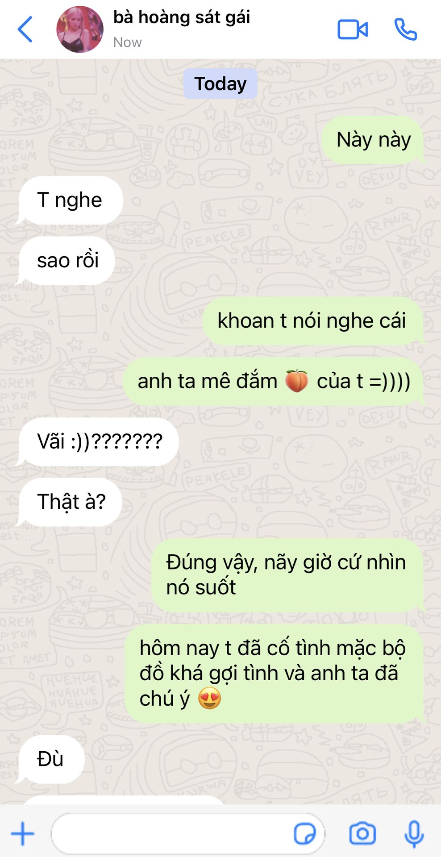This screenshot has height=857, width=441.
Task: Tap the 'sao rồi' message bubble
Action: click(66, 261)
